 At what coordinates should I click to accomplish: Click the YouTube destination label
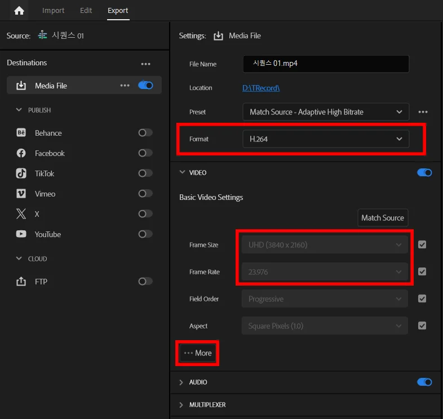click(x=48, y=234)
